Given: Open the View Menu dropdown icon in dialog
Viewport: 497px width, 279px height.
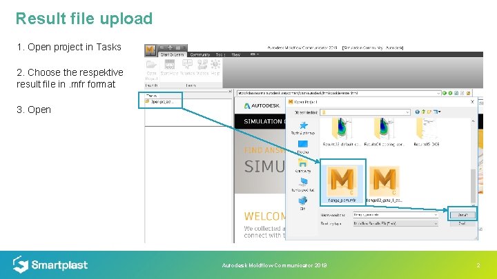Looking at the screenshot, I should 437,112.
